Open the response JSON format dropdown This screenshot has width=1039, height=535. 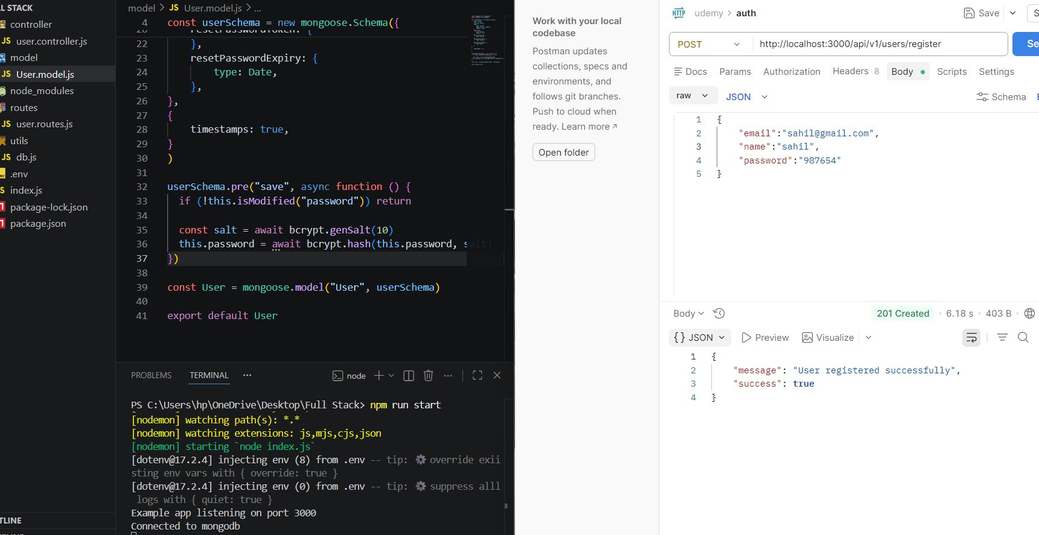700,338
